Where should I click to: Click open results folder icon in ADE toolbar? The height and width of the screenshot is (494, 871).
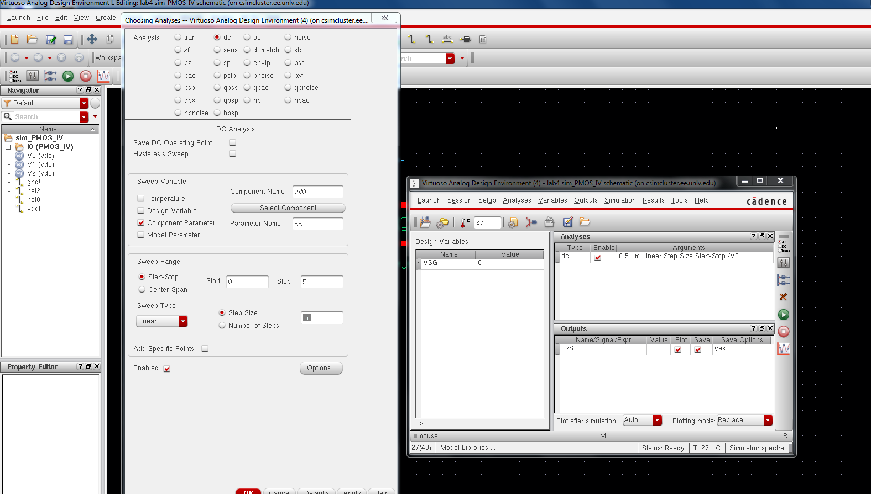(585, 222)
